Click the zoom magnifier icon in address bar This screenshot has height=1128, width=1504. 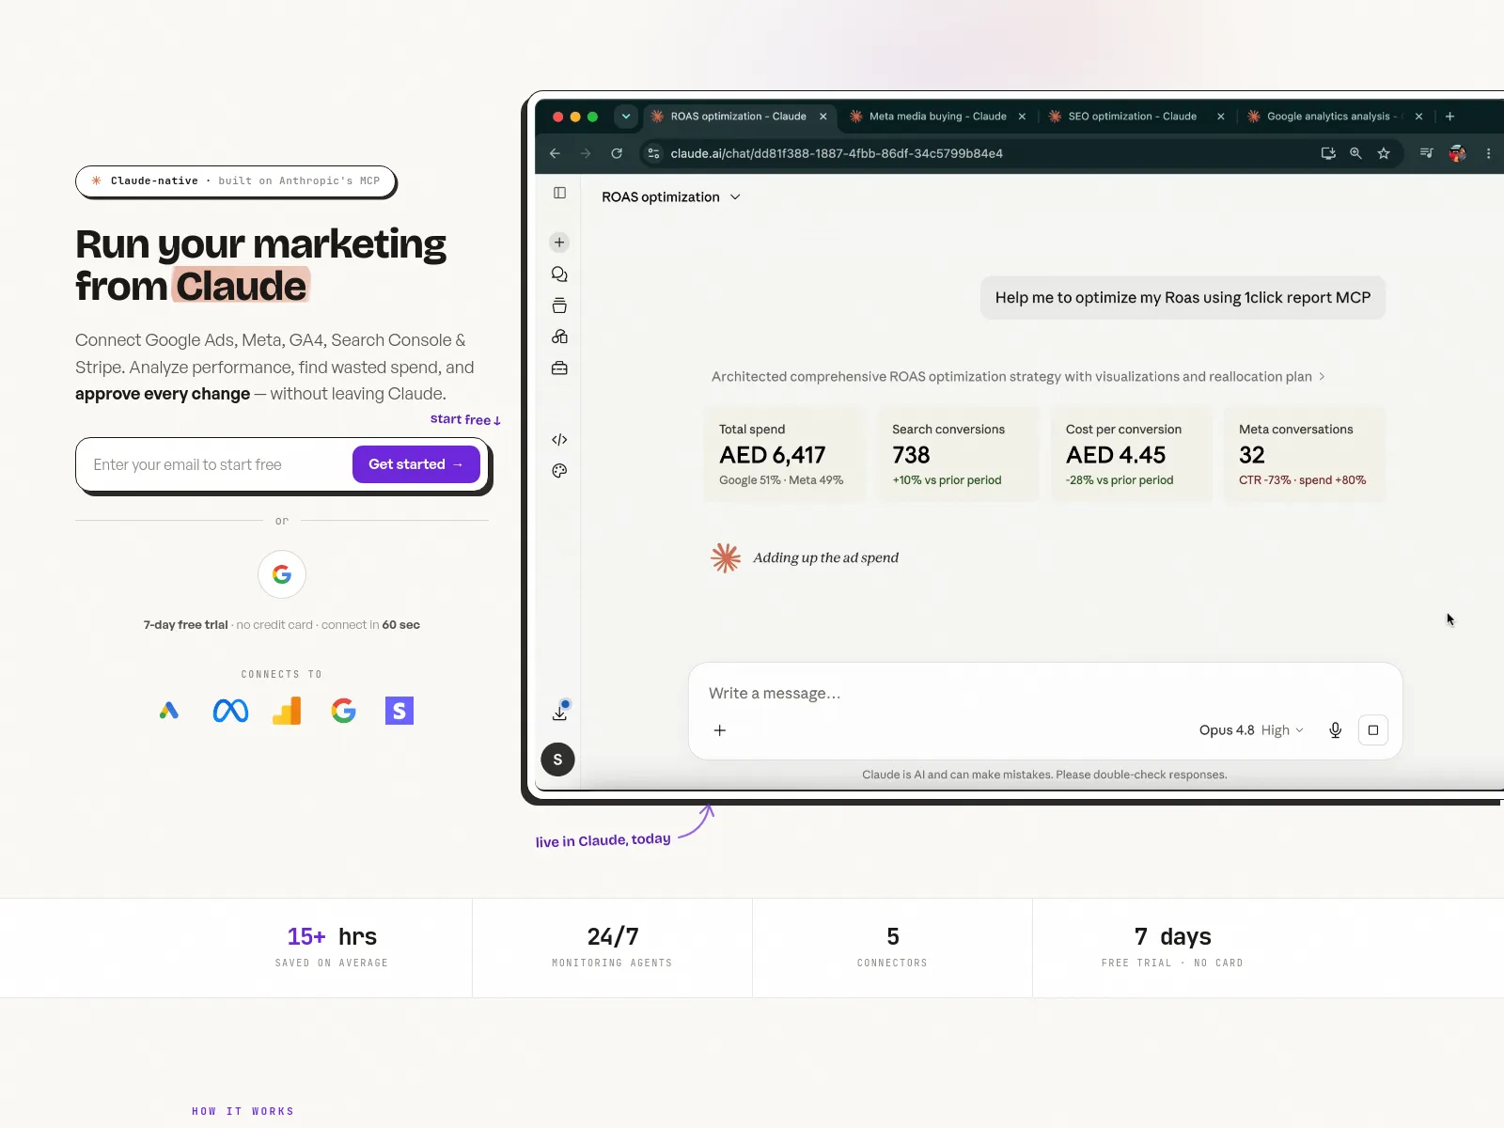(1355, 153)
